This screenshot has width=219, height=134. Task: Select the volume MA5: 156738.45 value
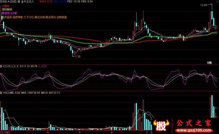(x=31, y=93)
